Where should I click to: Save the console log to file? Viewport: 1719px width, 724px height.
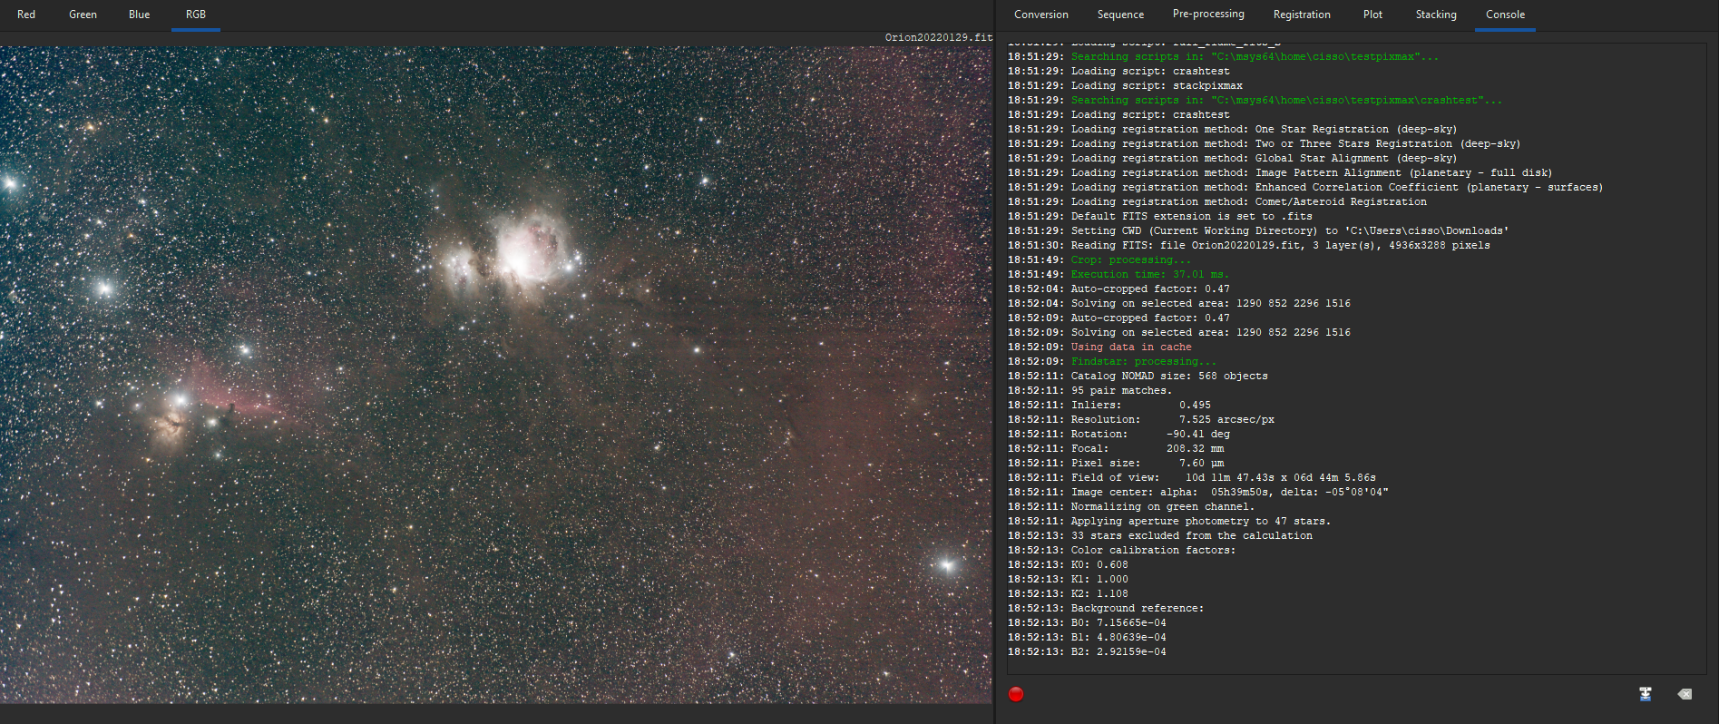coord(1646,694)
